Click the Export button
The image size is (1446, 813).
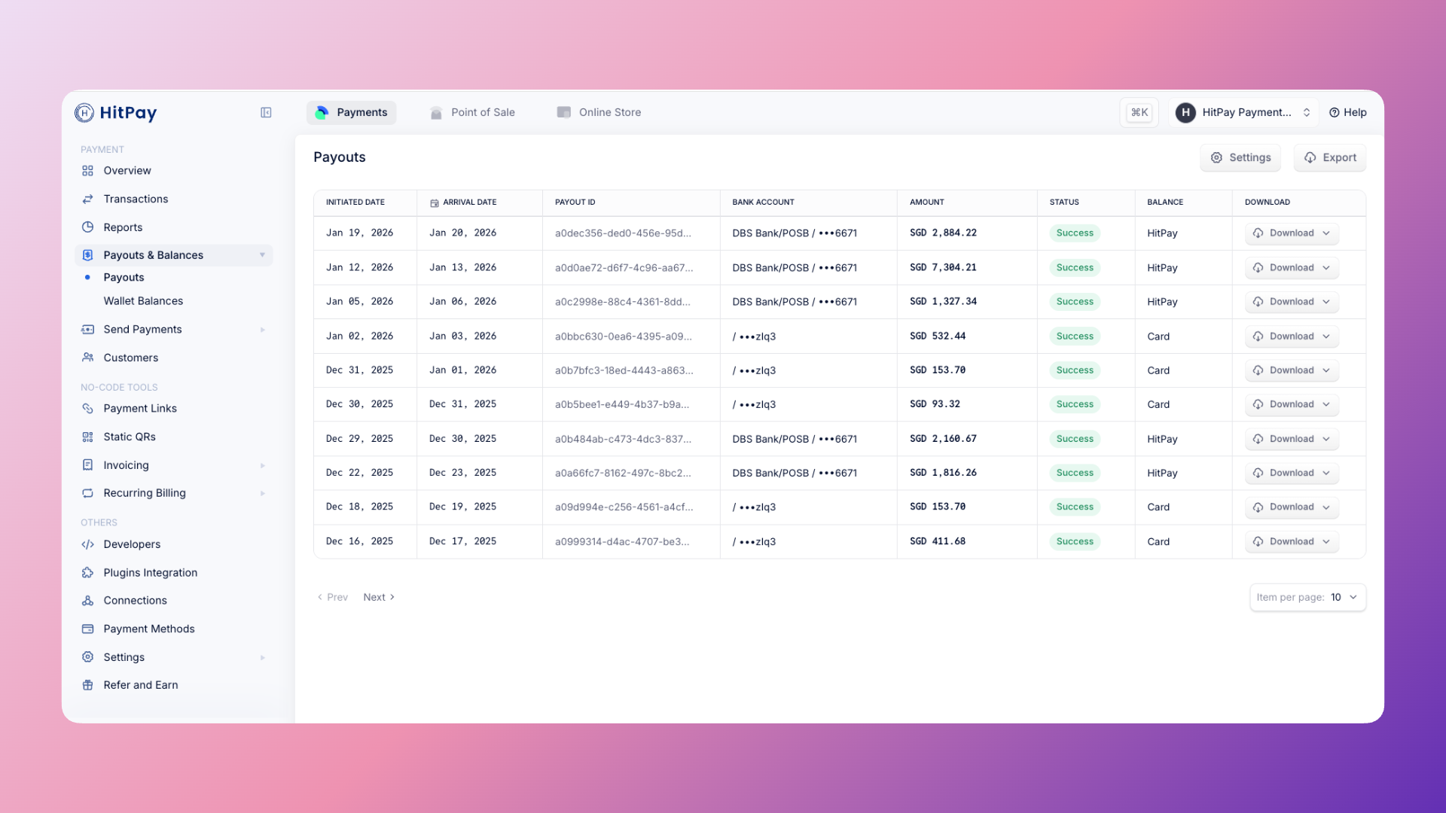[x=1329, y=157]
